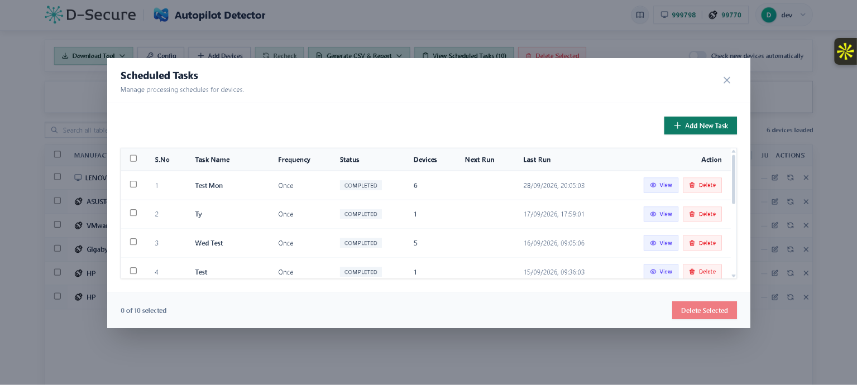Click the D-Secure logo
This screenshot has width=857, height=385.
[x=90, y=15]
